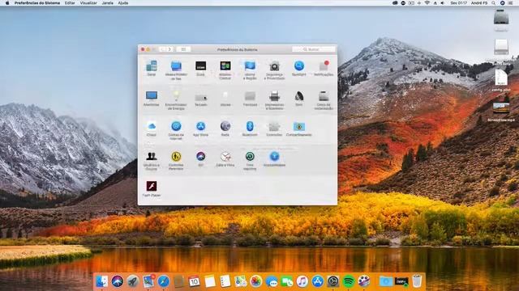The width and height of the screenshot is (519, 291).
Task: Open App Store from the Dock
Action: coord(317,281)
